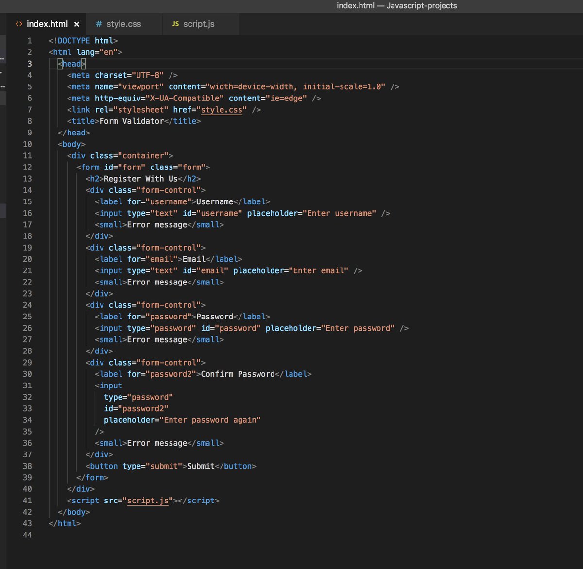Click the "X-UA-Compatible" attribute value

[185, 98]
